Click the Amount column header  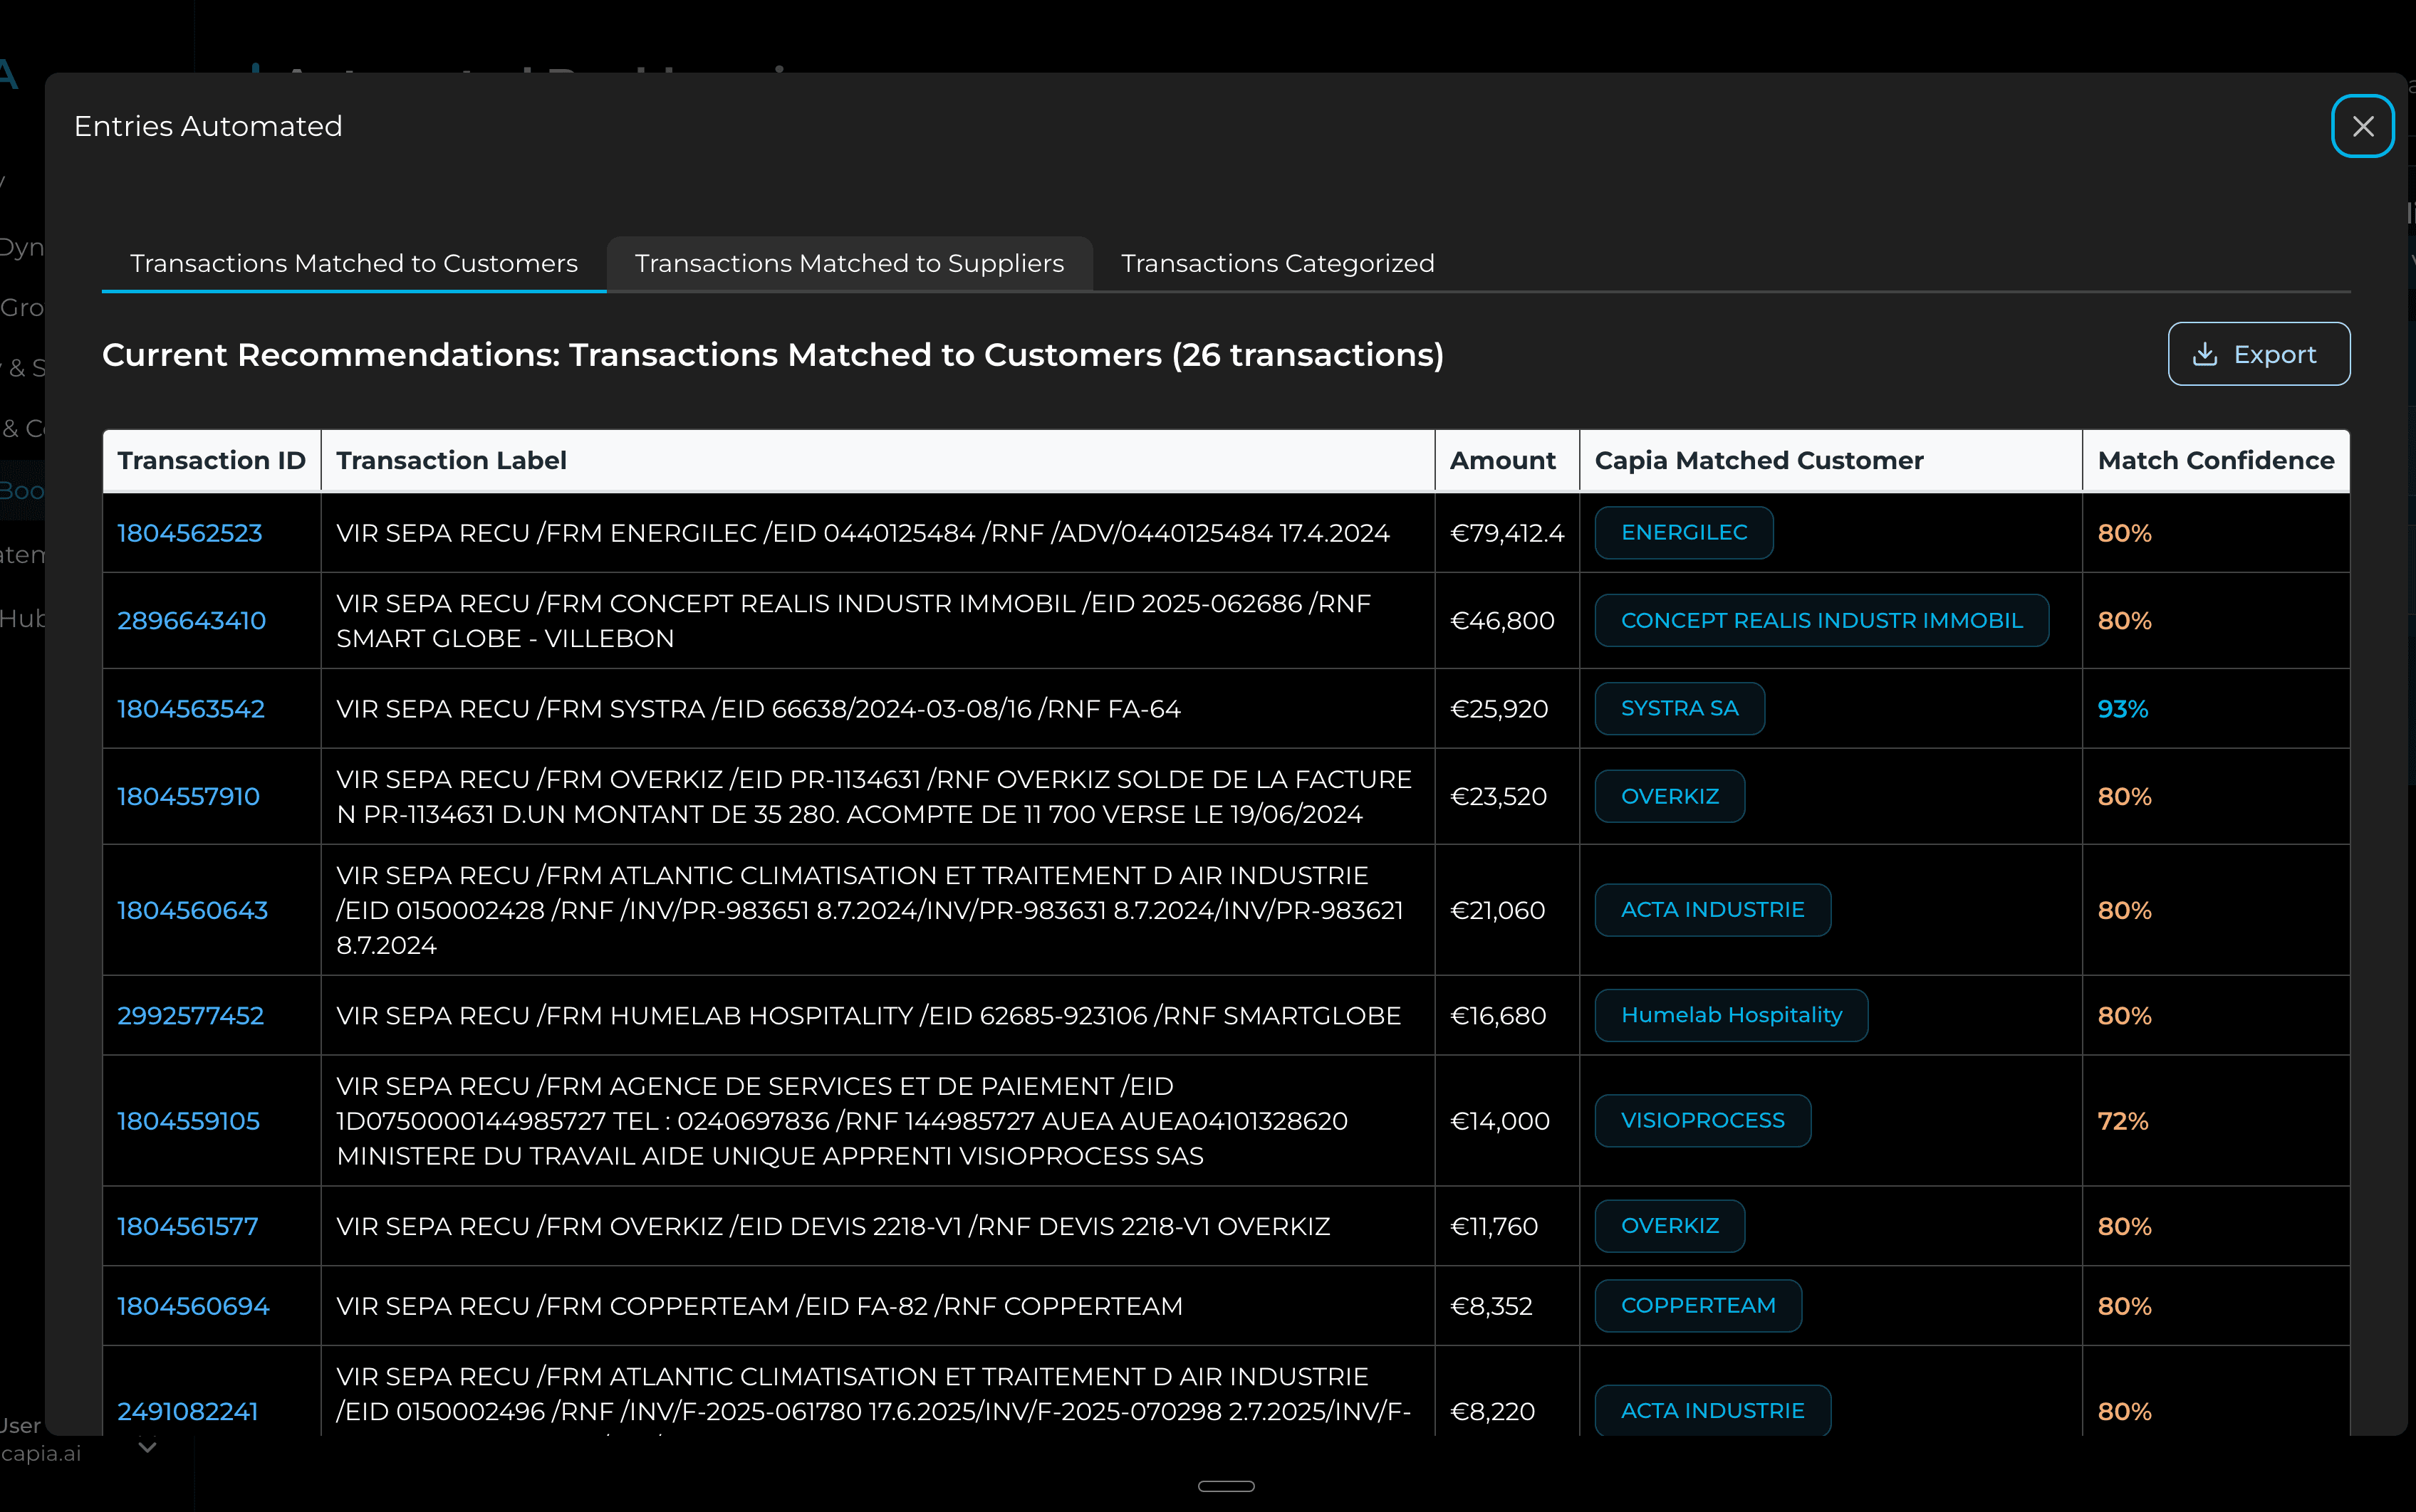[x=1501, y=461]
